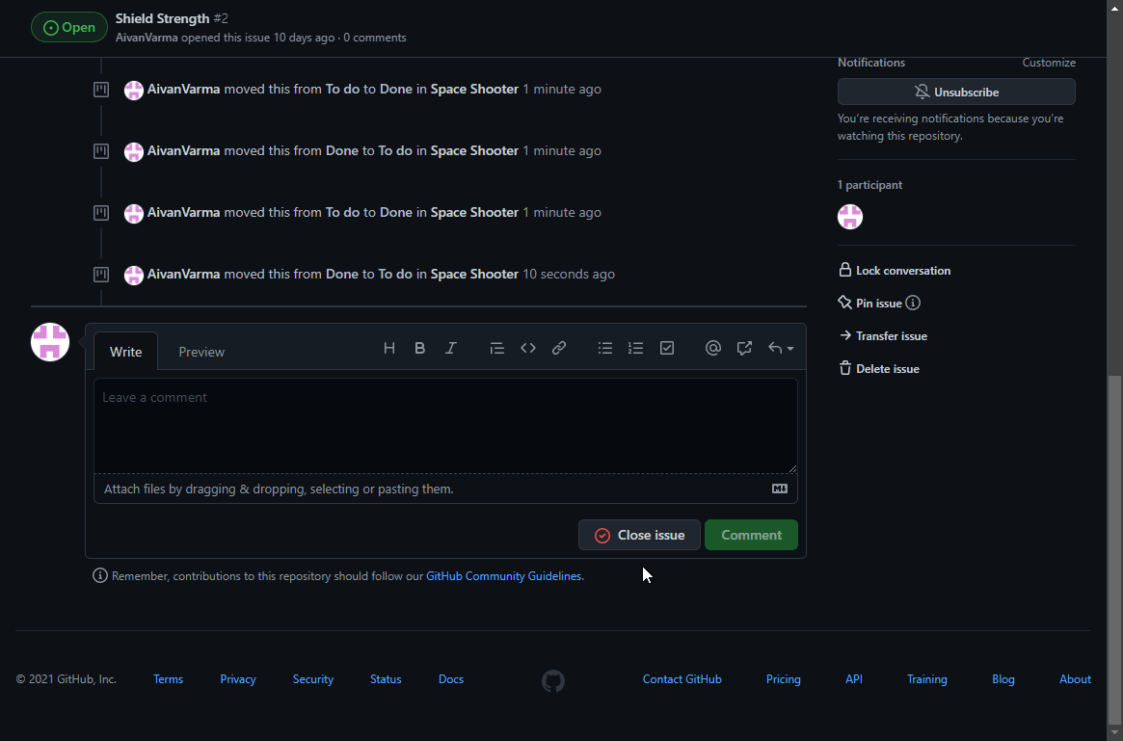Insert a heading using the H icon

click(x=388, y=348)
